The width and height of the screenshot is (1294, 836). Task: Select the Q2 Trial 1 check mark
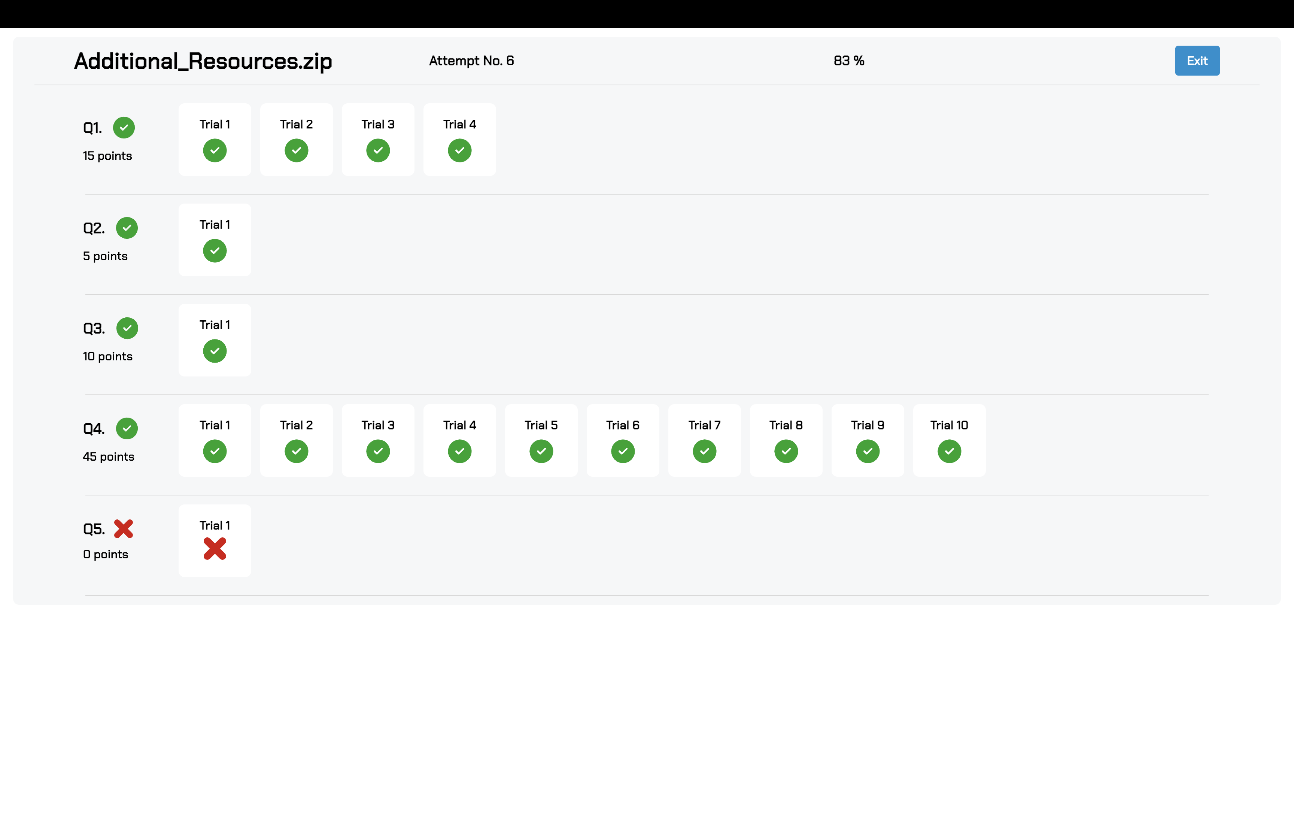coord(215,251)
